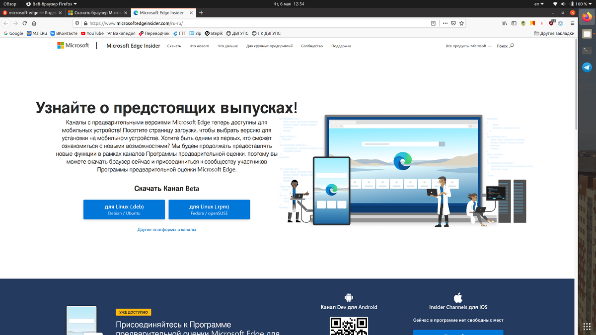This screenshot has width=596, height=335.
Task: Open ВКонтакте bookmark
Action: (x=64, y=33)
